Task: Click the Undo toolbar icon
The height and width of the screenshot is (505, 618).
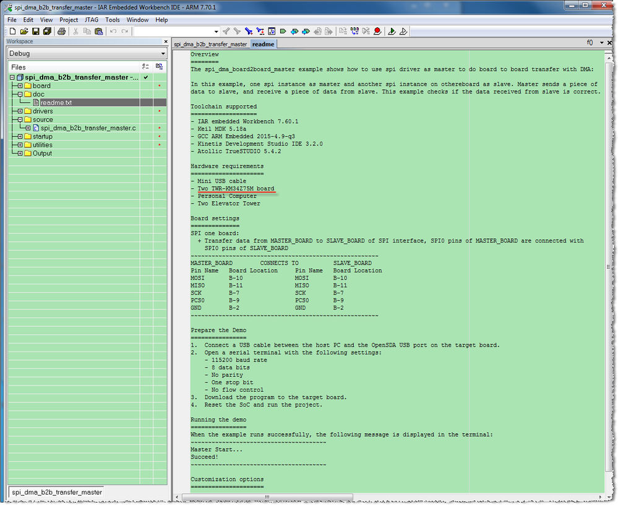Action: (114, 31)
